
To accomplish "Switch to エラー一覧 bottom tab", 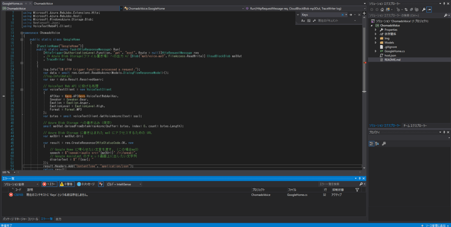I will click(47, 219).
